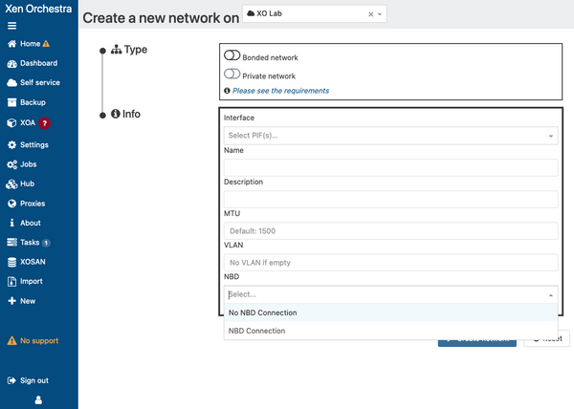Click the Settings gear icon
This screenshot has height=409, width=574.
point(12,145)
